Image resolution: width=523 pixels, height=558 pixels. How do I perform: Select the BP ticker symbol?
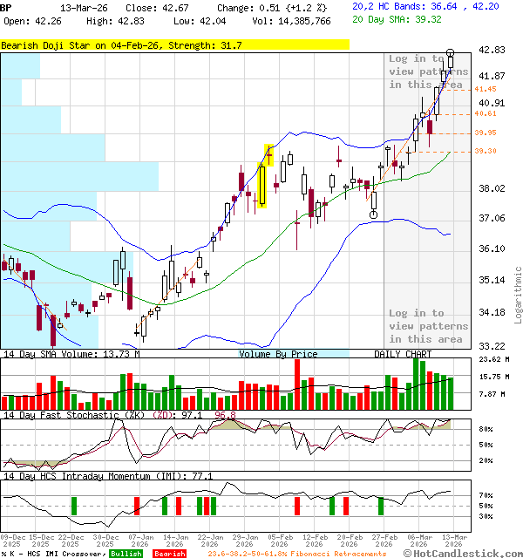click(7, 7)
